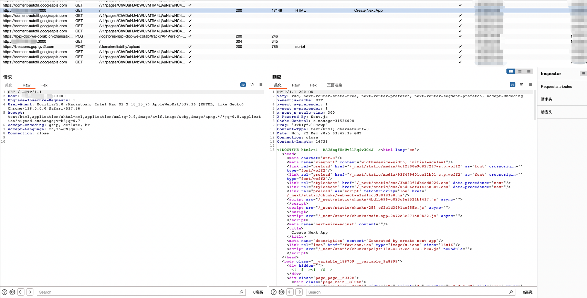Open request panel settings gear
The width and height of the screenshot is (587, 298).
[x=12, y=292]
